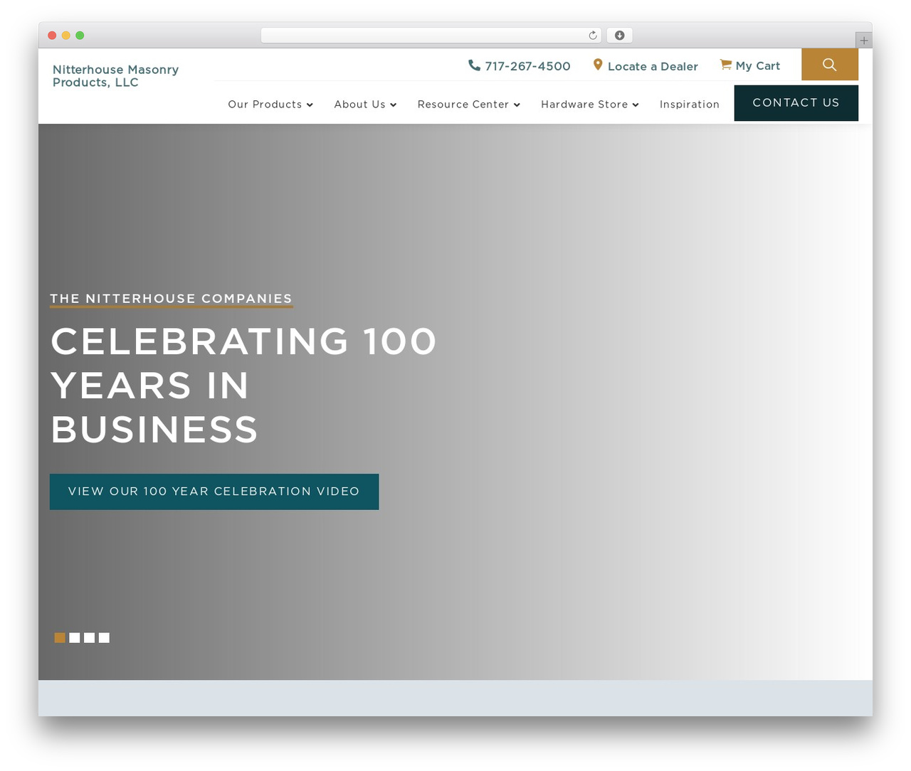Switch to third slide indicator
The height and width of the screenshot is (771, 911).
click(89, 638)
